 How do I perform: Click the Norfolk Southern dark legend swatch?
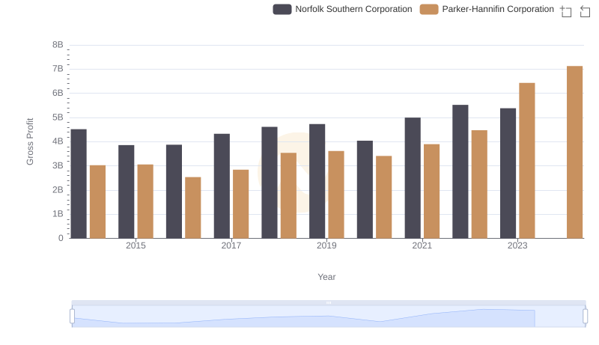pyautogui.click(x=282, y=9)
